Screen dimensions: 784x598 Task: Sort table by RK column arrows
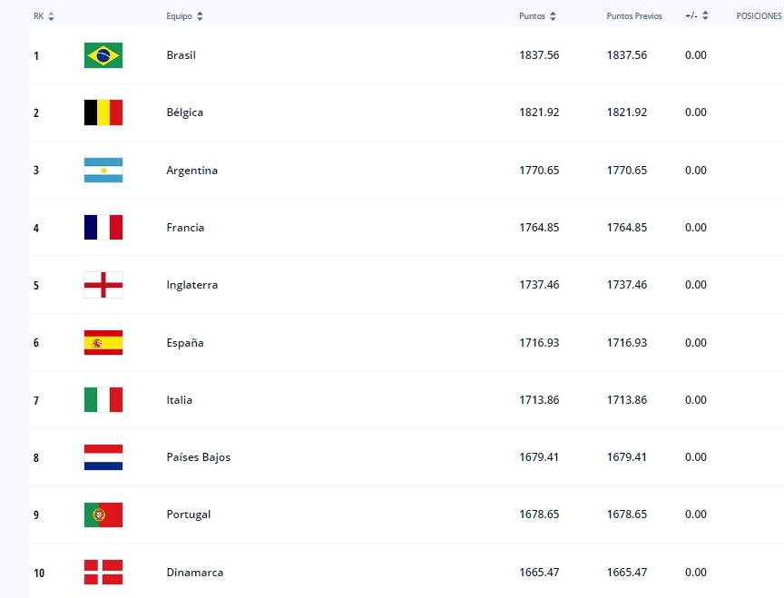coord(51,16)
